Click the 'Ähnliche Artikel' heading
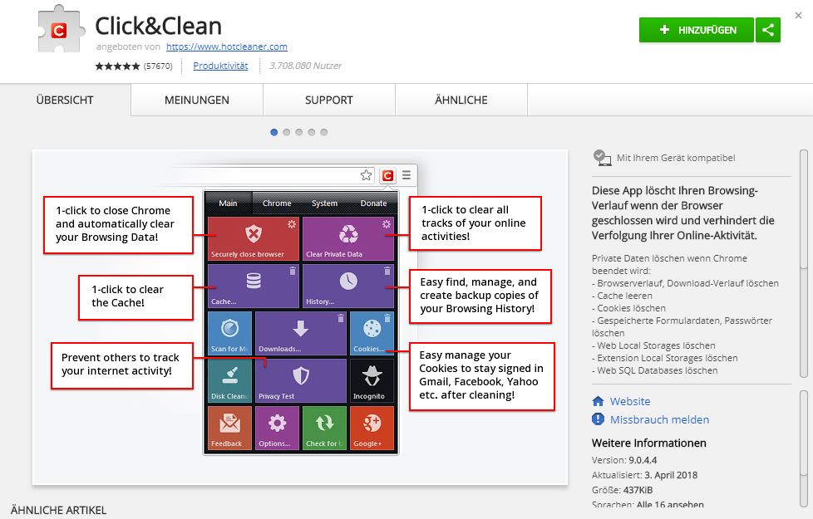 click(x=58, y=510)
